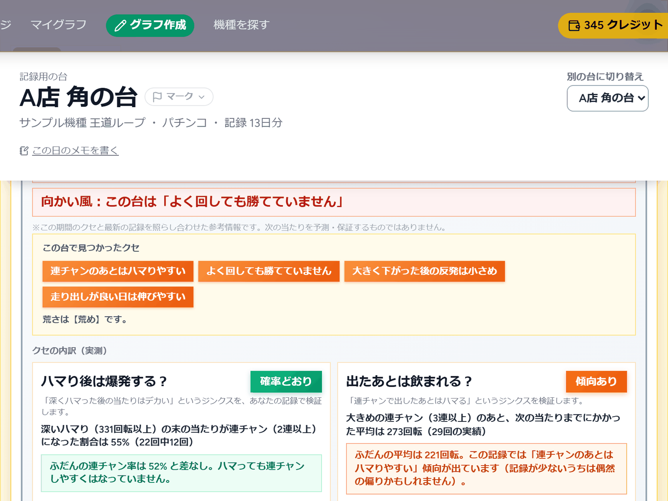The width and height of the screenshot is (668, 501).
Task: Click the 連チャンのあとはハマりやすい tag
Action: tap(118, 271)
